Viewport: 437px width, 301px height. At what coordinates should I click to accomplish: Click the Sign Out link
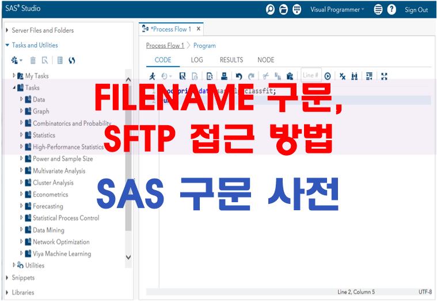[416, 10]
